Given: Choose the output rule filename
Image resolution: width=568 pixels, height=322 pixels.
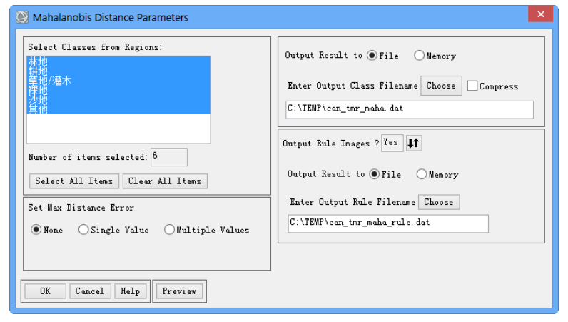Looking at the screenshot, I should pos(439,202).
